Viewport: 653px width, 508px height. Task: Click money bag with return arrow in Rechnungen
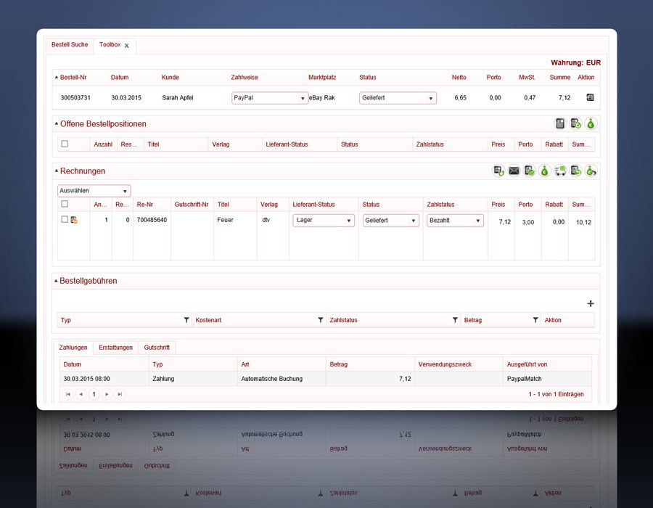tap(591, 171)
